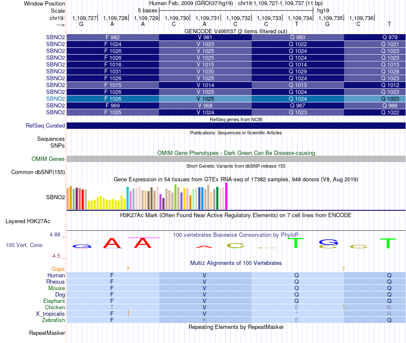The width and height of the screenshot is (406, 343).
Task: Click the RepeatMasker track label
Action: 47,333
